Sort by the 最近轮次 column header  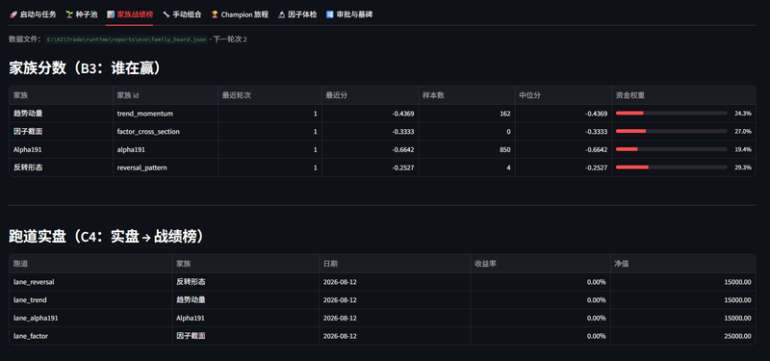(269, 95)
